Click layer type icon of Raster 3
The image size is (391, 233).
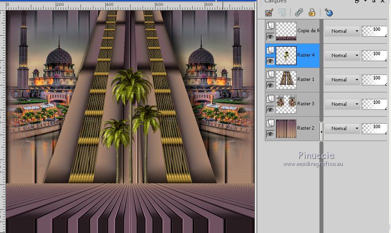pyautogui.click(x=270, y=99)
